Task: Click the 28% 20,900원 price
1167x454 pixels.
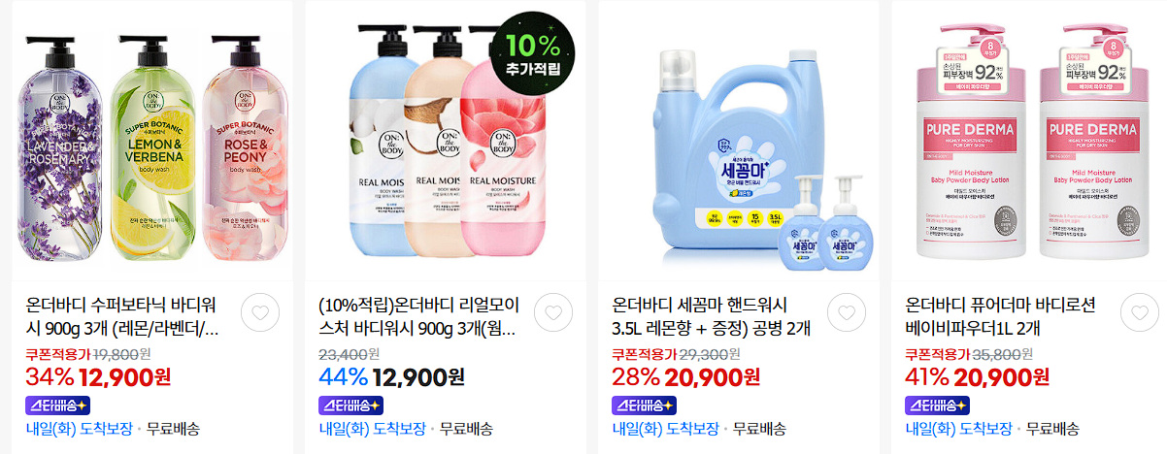Action: [x=685, y=376]
